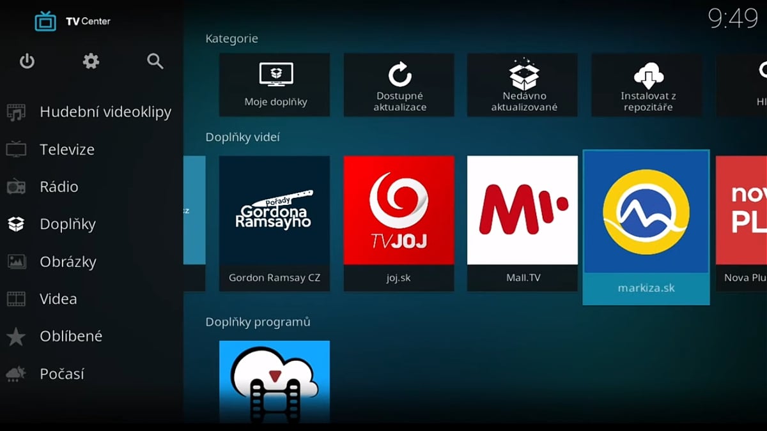Click the Kategorie section heading
767x431 pixels.
pyautogui.click(x=232, y=38)
